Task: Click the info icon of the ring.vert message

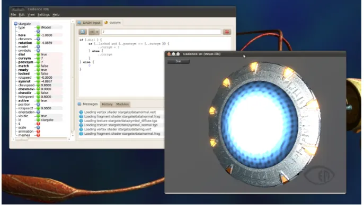Action: 81,129
